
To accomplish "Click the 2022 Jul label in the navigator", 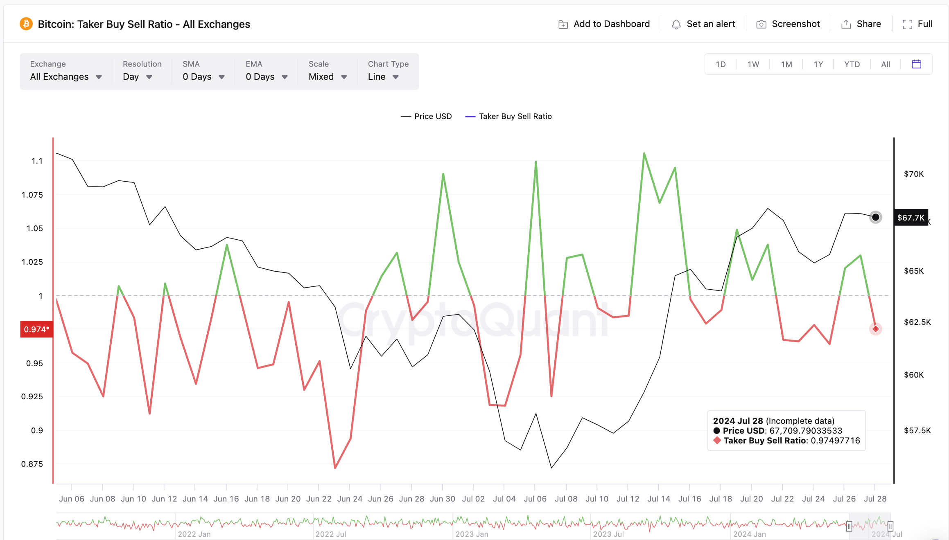I will (x=331, y=534).
